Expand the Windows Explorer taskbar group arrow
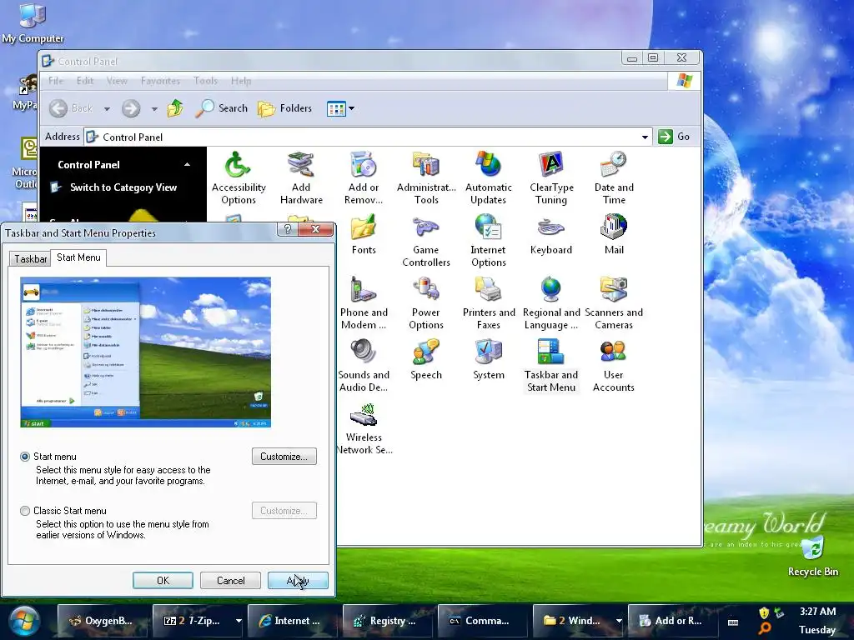 point(619,620)
